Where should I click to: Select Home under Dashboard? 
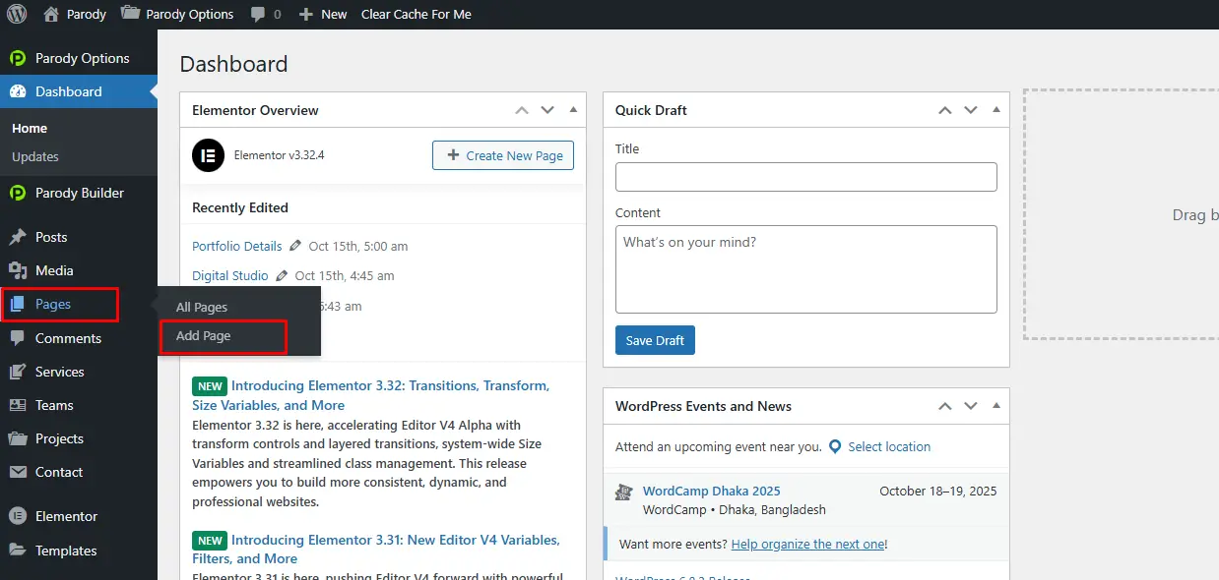30,129
